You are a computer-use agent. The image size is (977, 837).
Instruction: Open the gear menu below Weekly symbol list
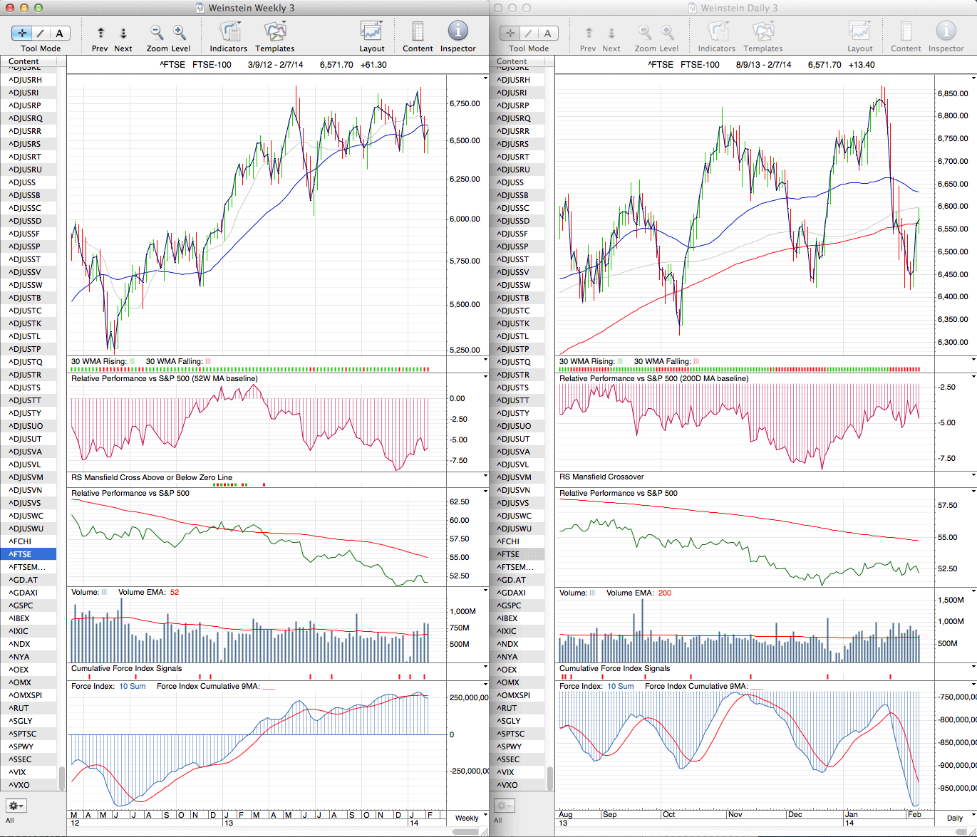pyautogui.click(x=16, y=806)
